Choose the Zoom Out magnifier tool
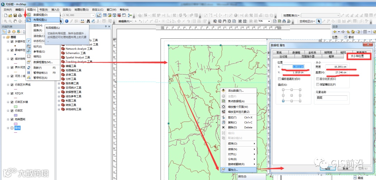 [10, 21]
